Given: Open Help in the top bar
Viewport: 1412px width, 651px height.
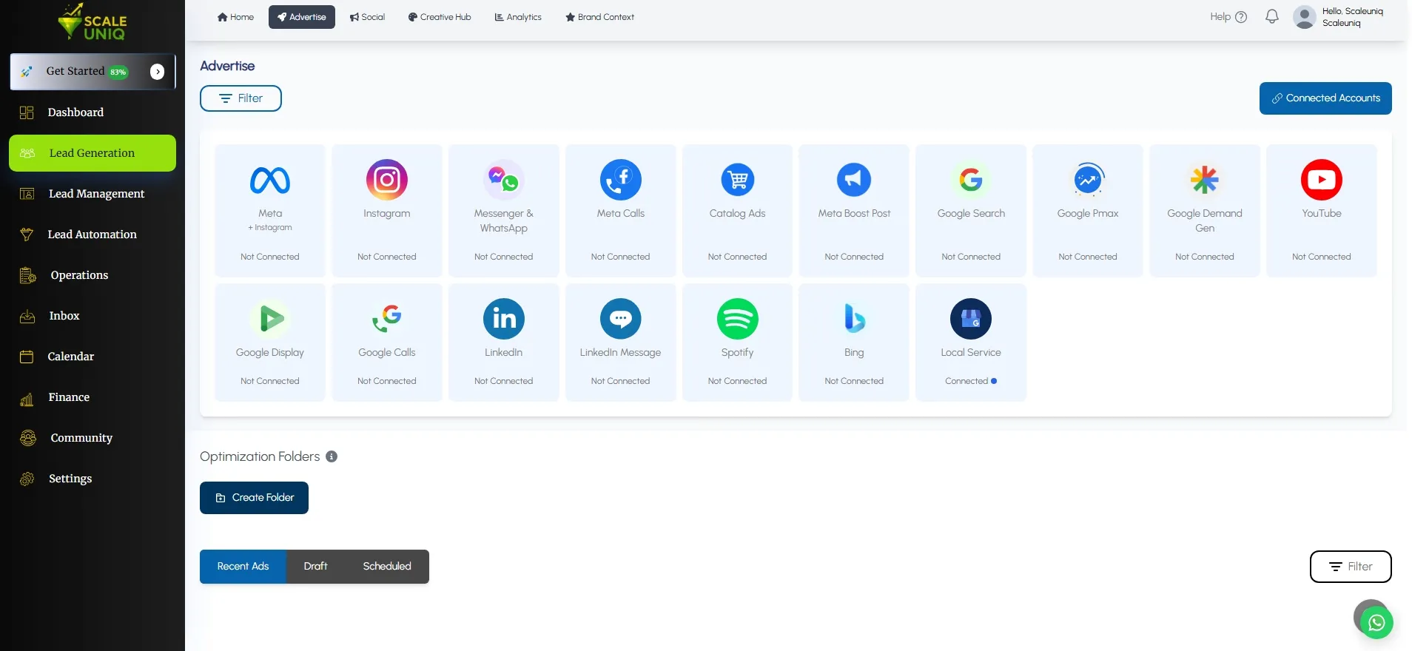Looking at the screenshot, I should click(x=1228, y=17).
